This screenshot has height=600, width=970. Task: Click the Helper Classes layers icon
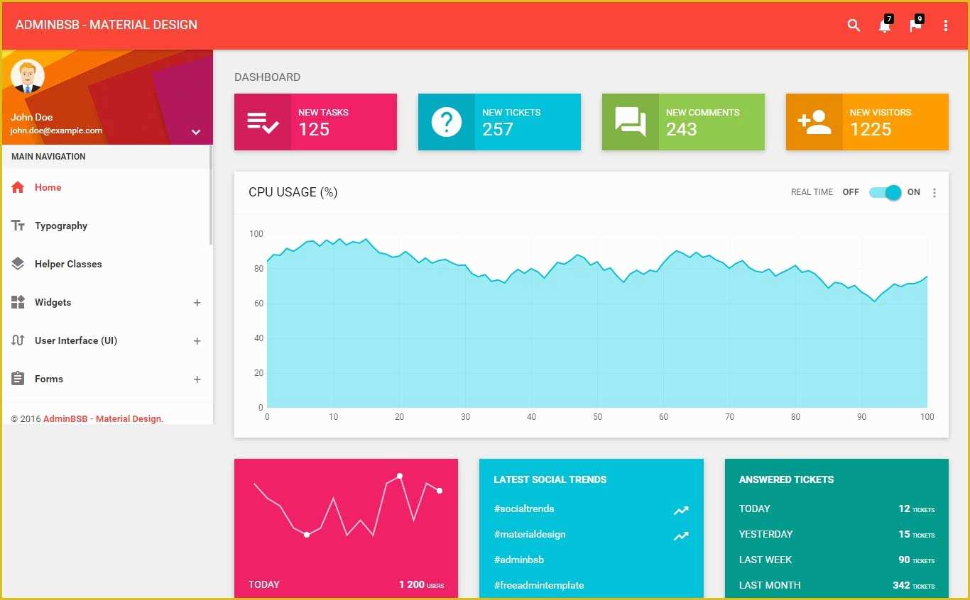(x=18, y=264)
